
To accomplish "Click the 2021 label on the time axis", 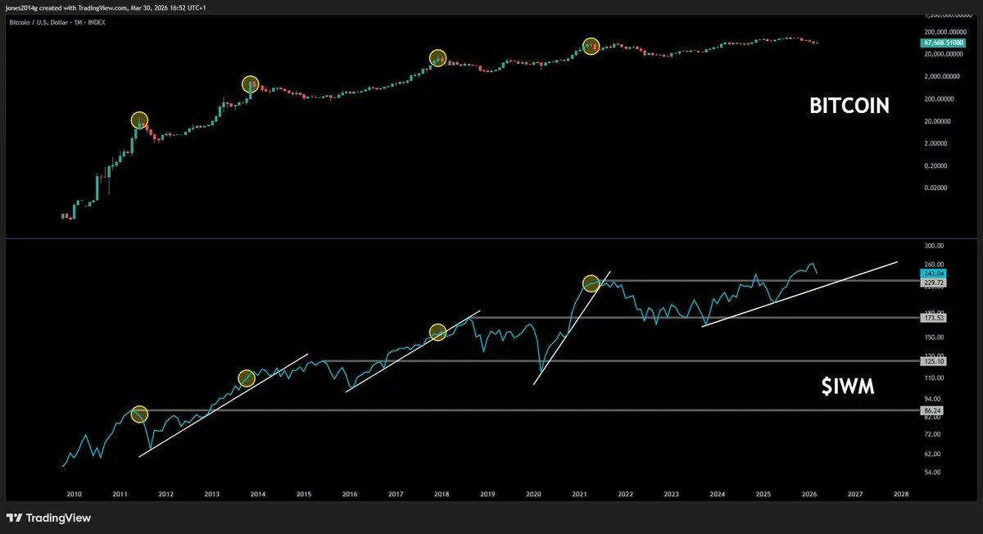I will [579, 494].
